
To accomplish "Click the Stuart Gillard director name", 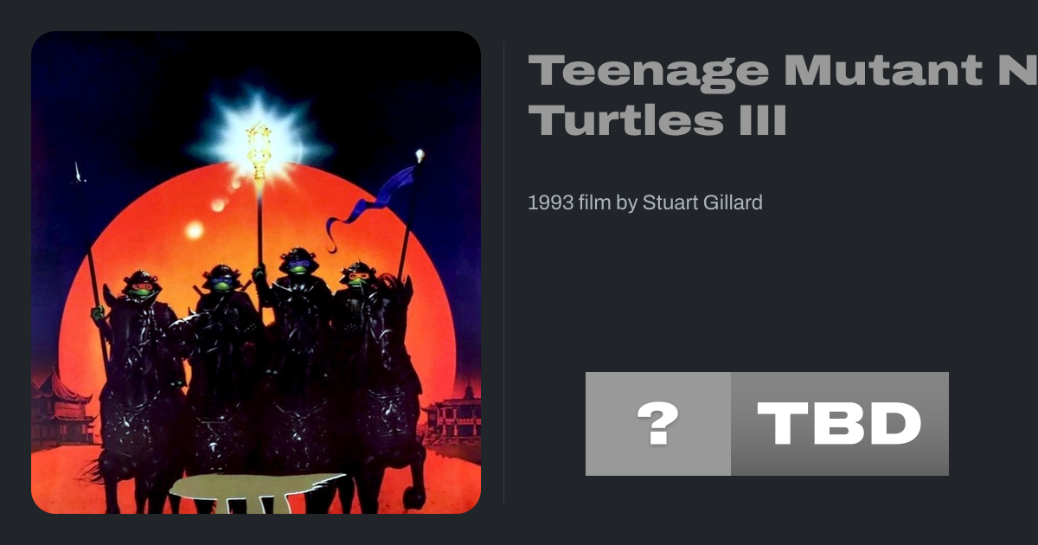I will [x=702, y=203].
